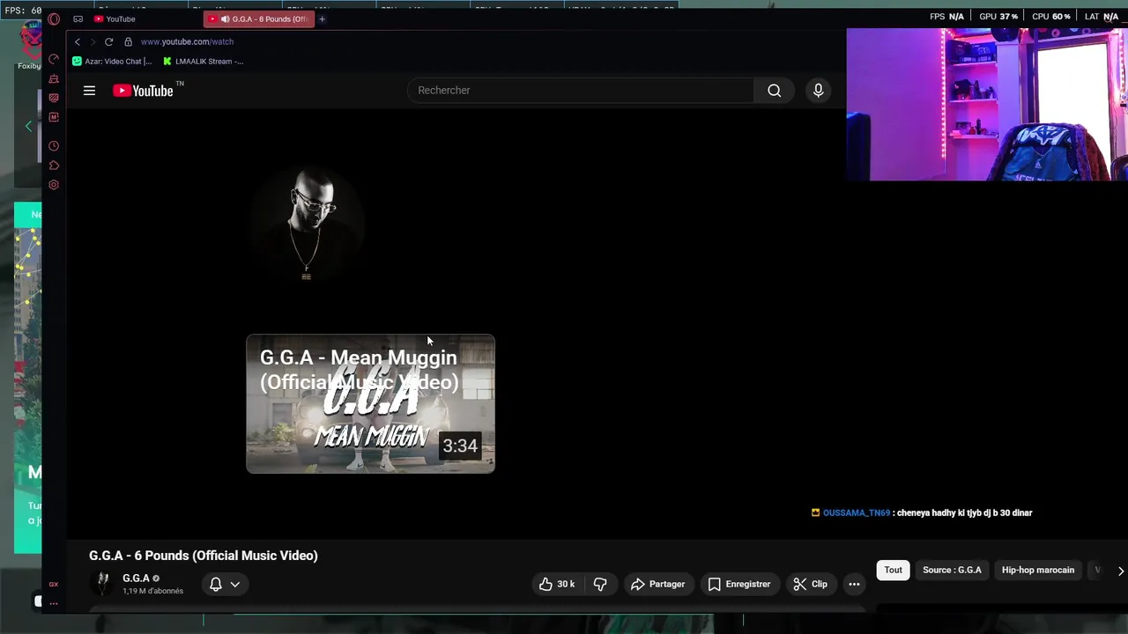The image size is (1128, 634).
Task: Mute the tab audio speaker icon
Action: (x=225, y=18)
